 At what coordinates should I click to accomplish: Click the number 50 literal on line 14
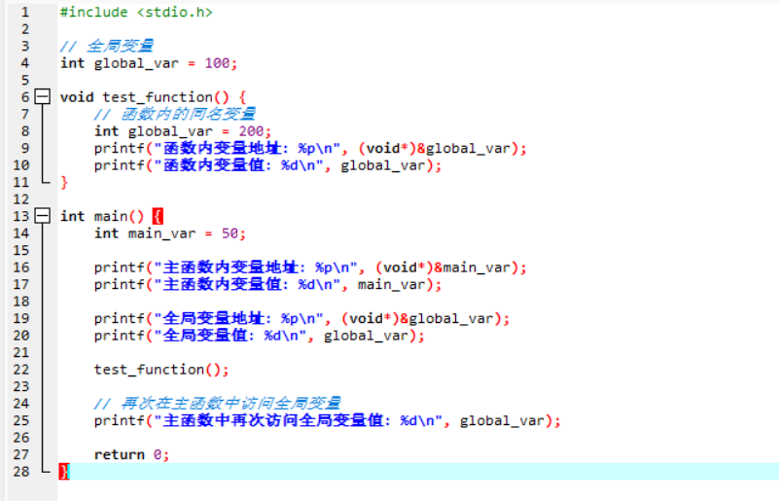pyautogui.click(x=230, y=233)
